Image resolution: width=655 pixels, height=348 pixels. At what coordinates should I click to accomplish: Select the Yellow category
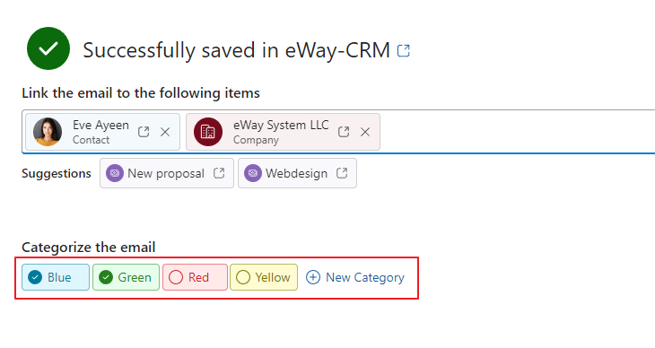(x=264, y=277)
